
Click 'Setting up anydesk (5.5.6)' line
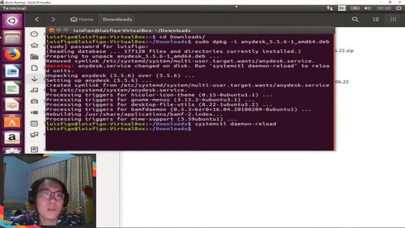pos(99,80)
